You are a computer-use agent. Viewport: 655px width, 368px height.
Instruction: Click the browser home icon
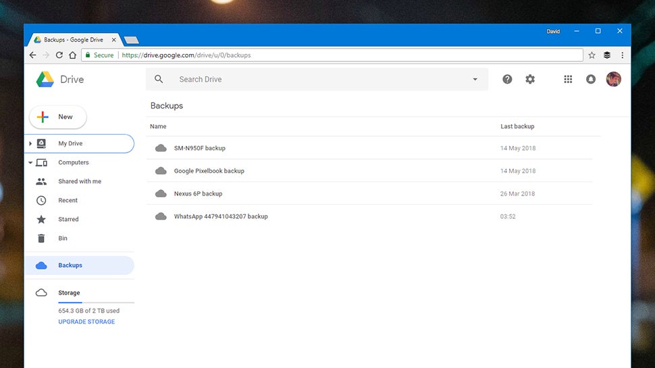tap(73, 55)
